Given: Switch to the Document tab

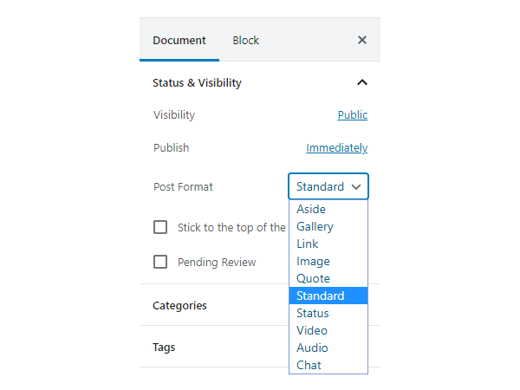Looking at the screenshot, I should (179, 40).
